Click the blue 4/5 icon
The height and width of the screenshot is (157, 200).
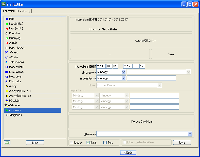pyautogui.click(x=7, y=57)
